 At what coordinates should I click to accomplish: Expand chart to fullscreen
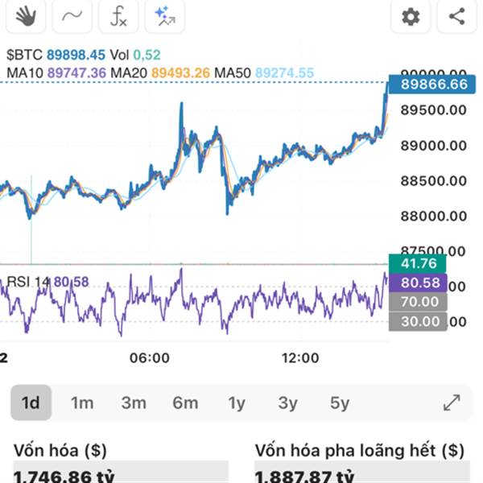(452, 402)
